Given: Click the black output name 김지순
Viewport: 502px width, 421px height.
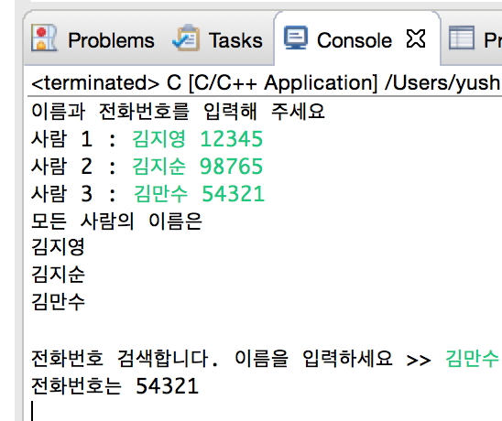Looking at the screenshot, I should click(x=58, y=275).
